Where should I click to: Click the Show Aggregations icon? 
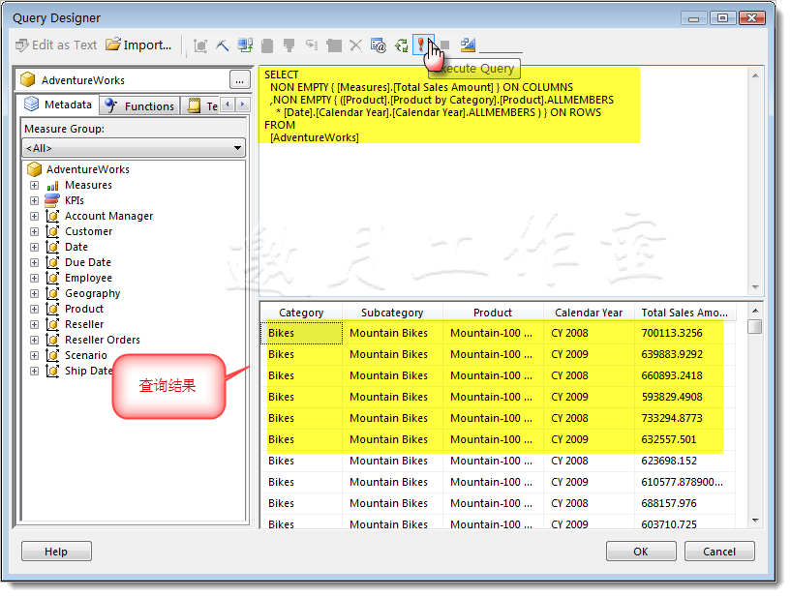tap(334, 45)
